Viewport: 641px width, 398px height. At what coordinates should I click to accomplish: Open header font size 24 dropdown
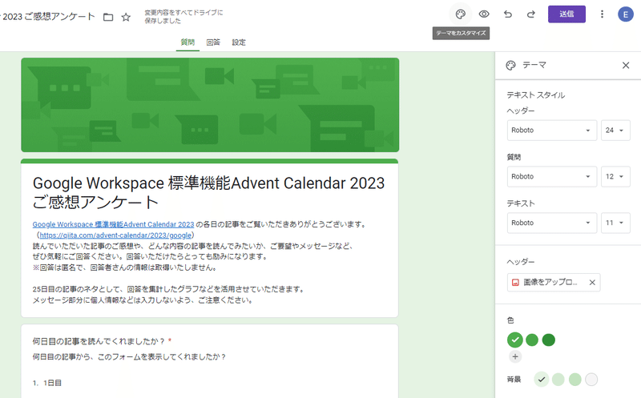[615, 131]
